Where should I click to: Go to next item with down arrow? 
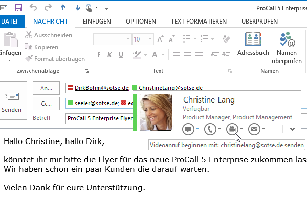78,8
